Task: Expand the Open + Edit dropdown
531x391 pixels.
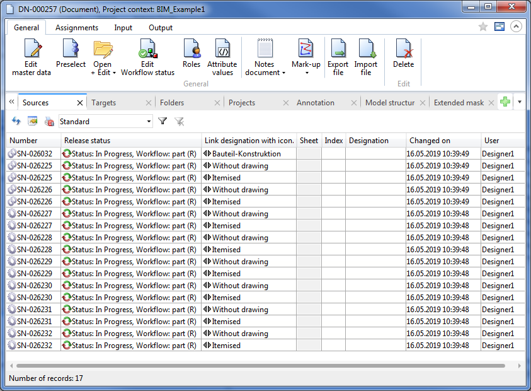Action: (x=114, y=73)
